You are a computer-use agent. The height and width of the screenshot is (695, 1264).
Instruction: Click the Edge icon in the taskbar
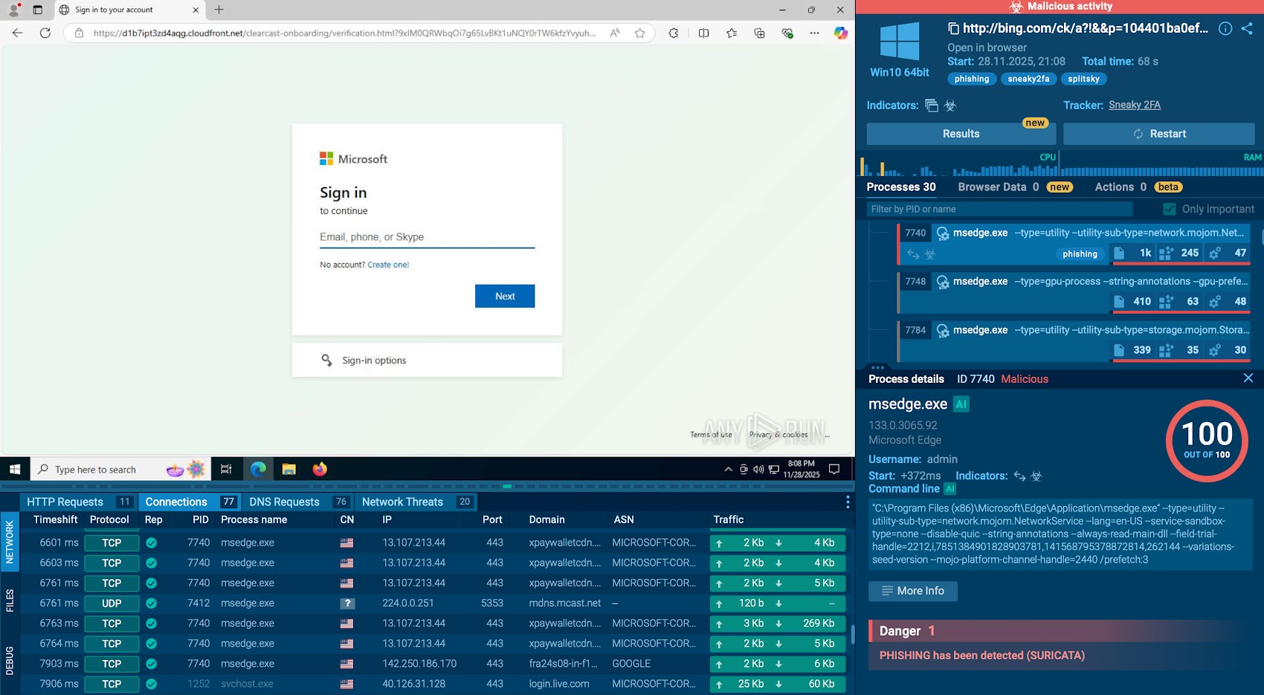[x=258, y=469]
